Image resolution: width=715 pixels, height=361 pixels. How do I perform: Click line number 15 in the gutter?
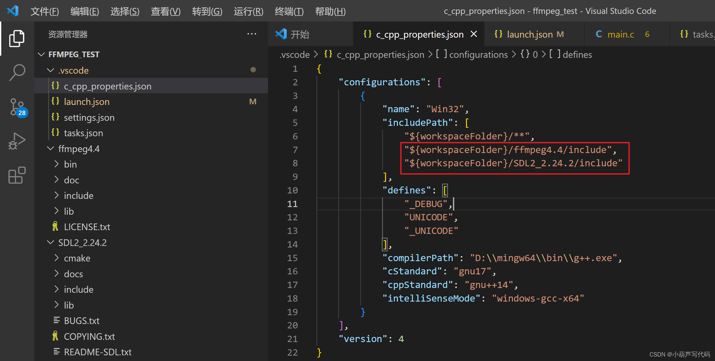(x=292, y=258)
